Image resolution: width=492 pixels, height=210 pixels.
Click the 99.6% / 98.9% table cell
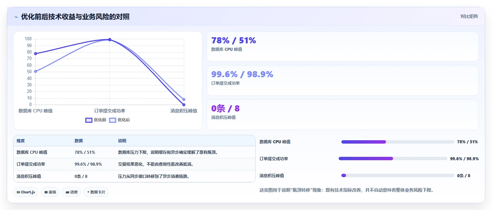coord(88,164)
